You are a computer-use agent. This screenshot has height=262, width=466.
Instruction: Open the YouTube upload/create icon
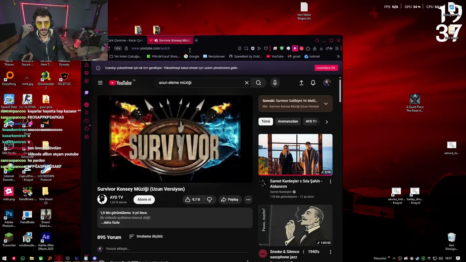click(x=301, y=83)
